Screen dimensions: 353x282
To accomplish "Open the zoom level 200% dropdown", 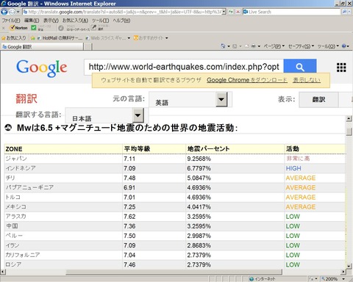I will coord(343,279).
